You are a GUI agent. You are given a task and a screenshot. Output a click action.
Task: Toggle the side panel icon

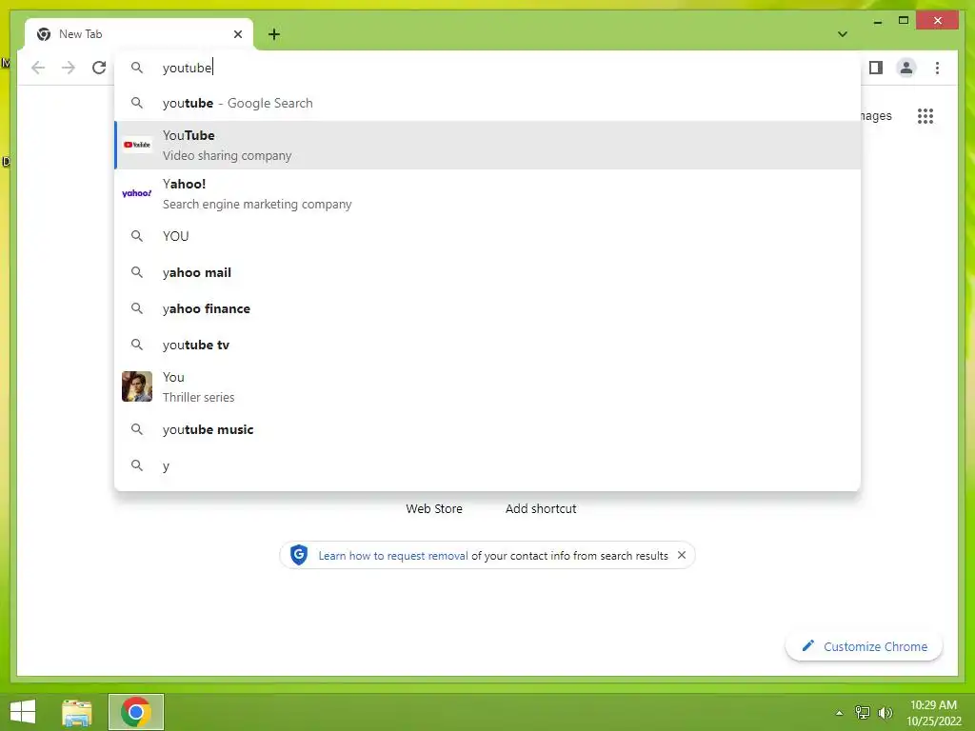[876, 68]
